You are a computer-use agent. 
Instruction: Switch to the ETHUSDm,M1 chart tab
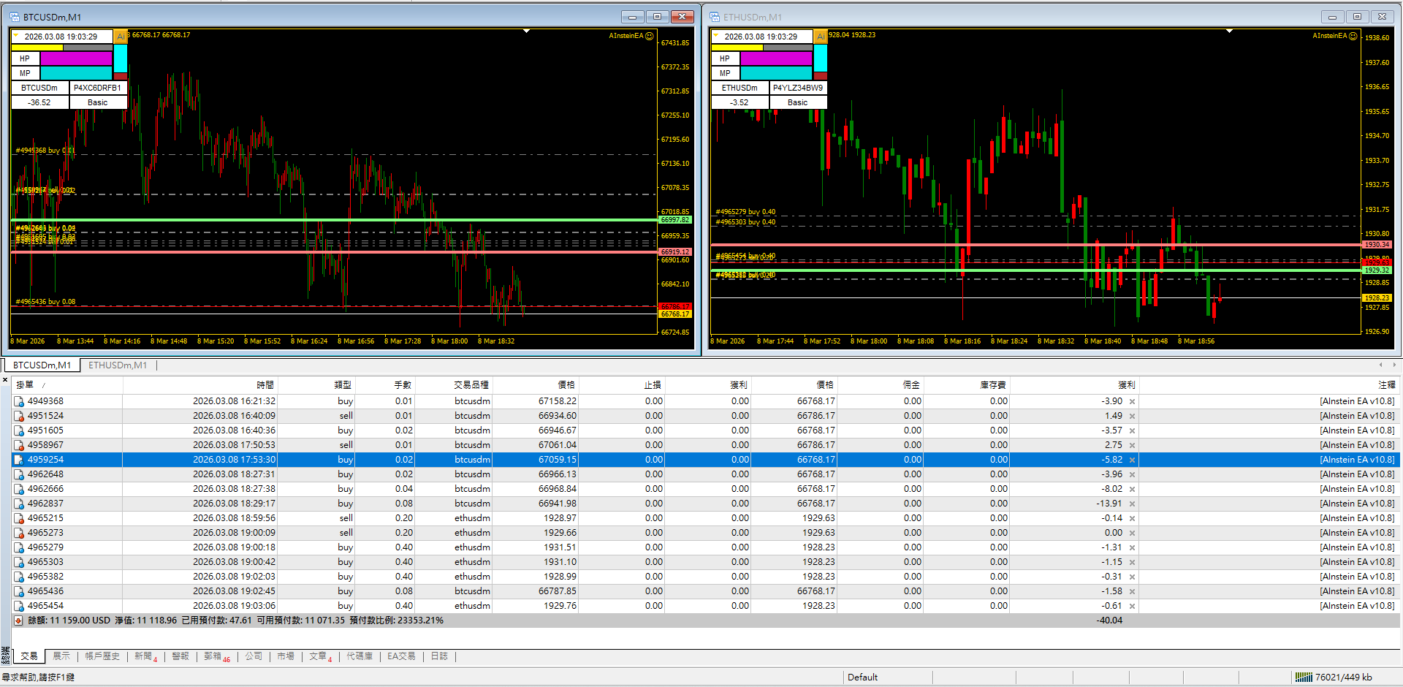(x=118, y=365)
